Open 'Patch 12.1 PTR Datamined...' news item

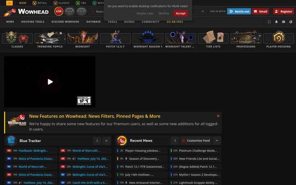[x=145, y=166]
